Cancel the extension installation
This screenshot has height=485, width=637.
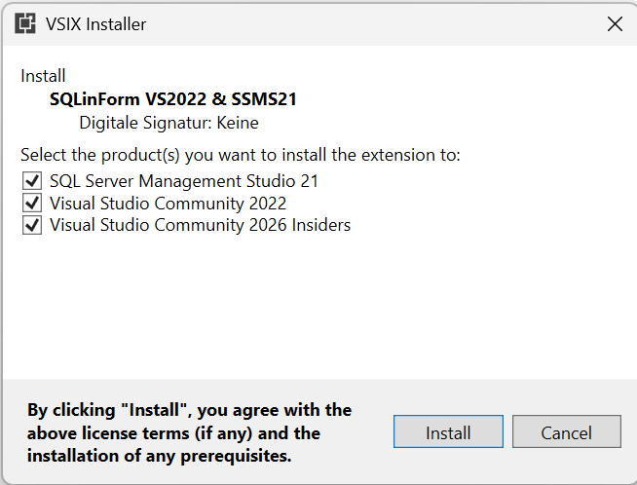click(x=566, y=432)
